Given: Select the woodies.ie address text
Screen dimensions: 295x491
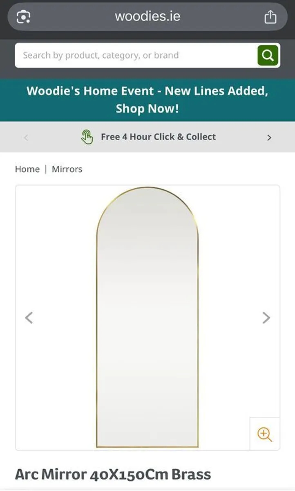Looking at the screenshot, I should (147, 16).
